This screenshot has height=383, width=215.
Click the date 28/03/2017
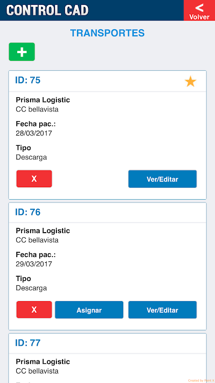(x=34, y=134)
